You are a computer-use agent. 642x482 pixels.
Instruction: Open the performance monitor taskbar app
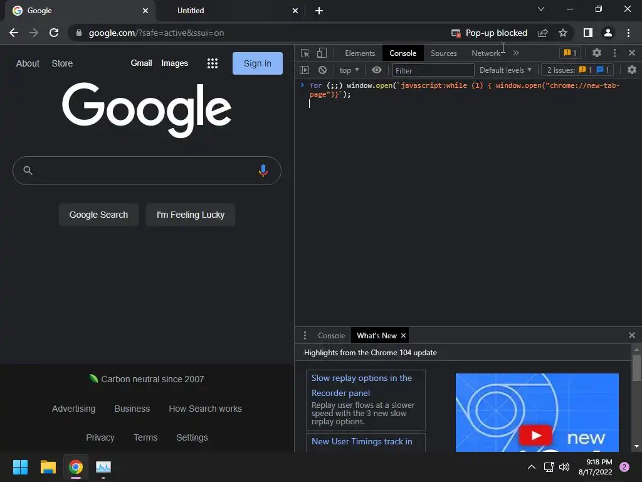(x=103, y=467)
